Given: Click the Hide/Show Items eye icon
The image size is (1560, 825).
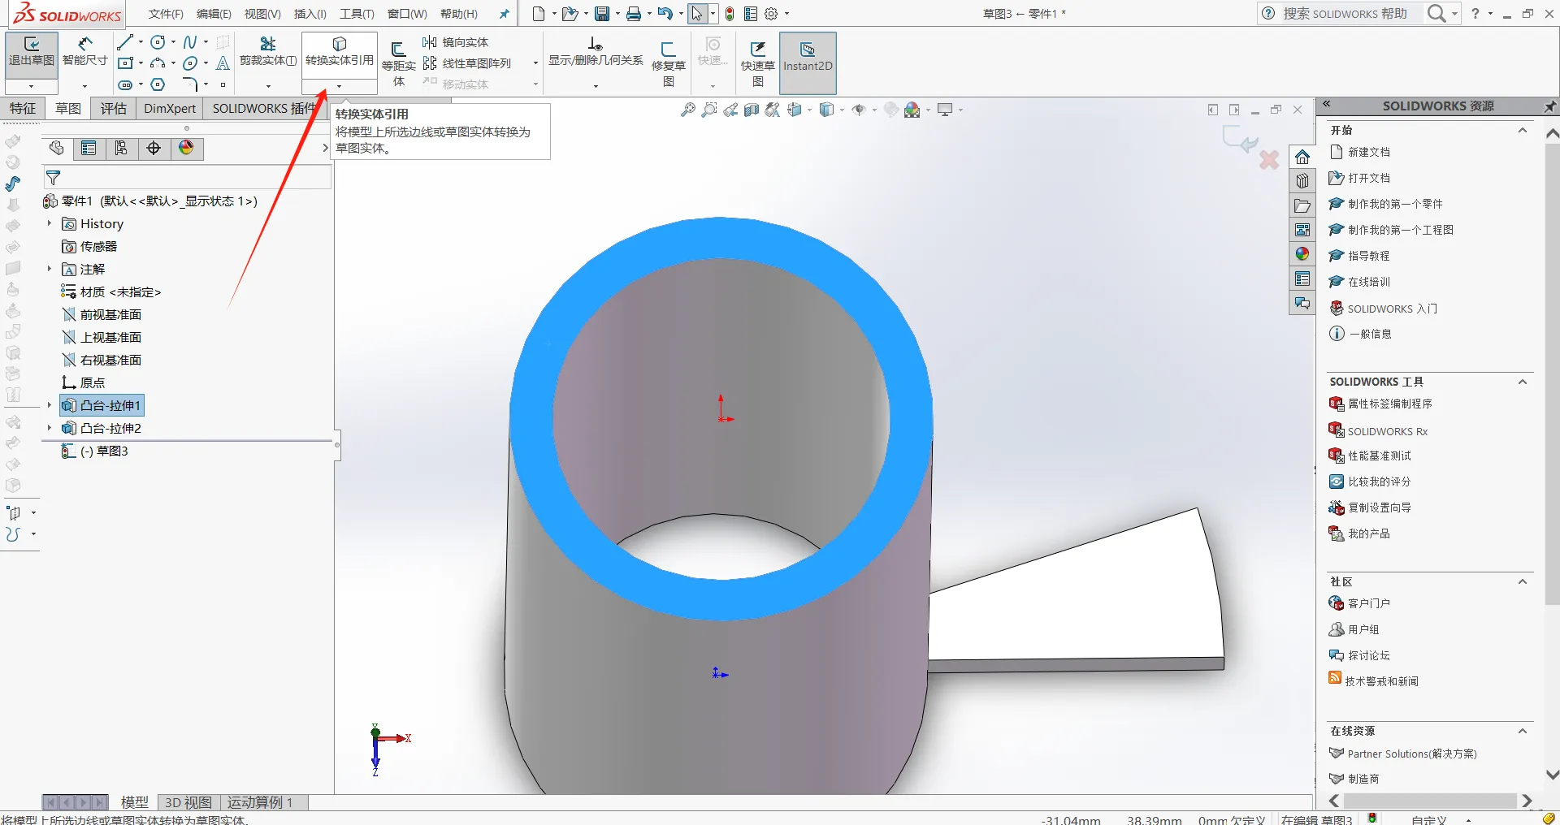Looking at the screenshot, I should [x=859, y=110].
